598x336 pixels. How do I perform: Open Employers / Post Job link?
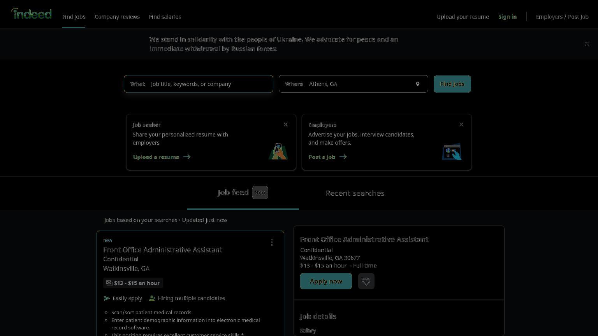pyautogui.click(x=562, y=17)
